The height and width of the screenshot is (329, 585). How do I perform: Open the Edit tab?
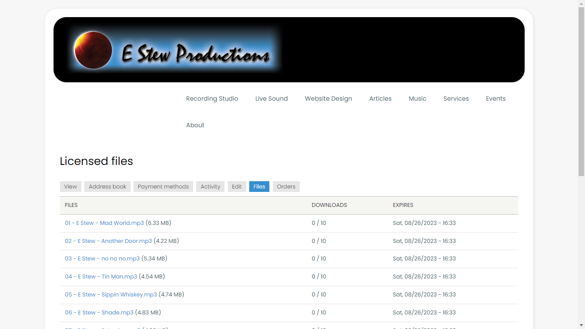[x=237, y=187]
